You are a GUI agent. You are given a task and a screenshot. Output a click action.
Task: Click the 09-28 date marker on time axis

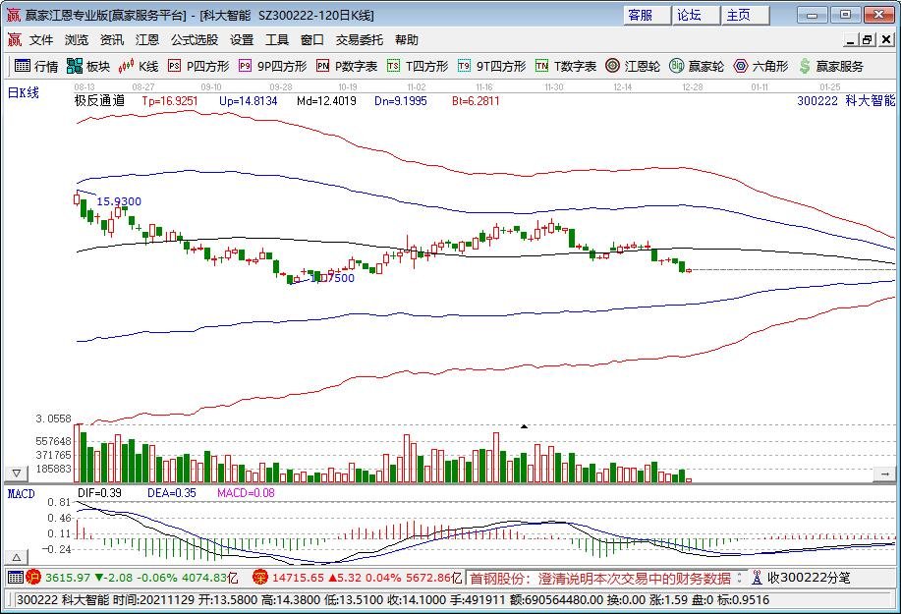coord(280,87)
